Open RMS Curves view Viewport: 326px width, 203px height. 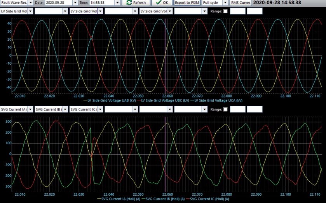point(241,3)
